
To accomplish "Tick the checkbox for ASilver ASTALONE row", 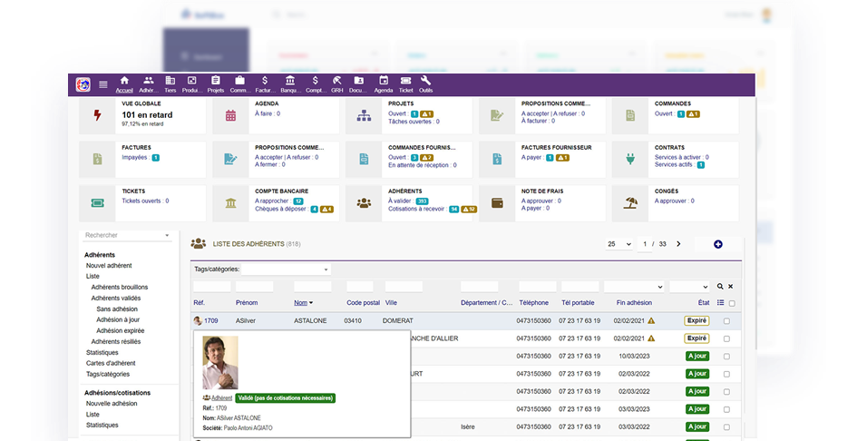I will [726, 321].
